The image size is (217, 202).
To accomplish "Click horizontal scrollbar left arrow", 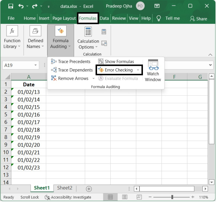I will (137, 189).
